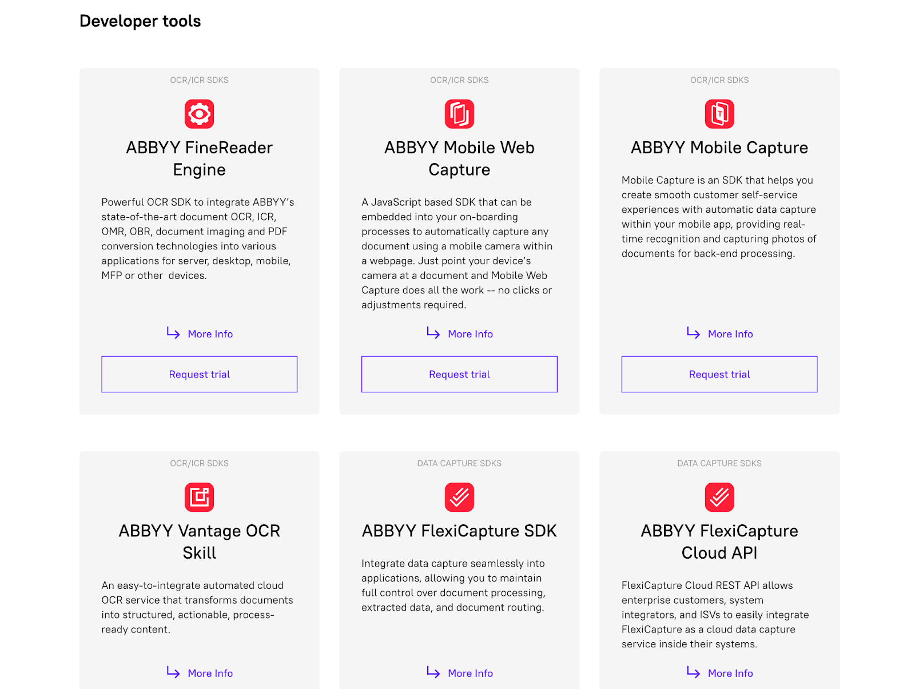Screen dimensions: 915x689
Task: Click the arrow icon beside FlexiCapture SDK More Info
Action: pos(433,672)
